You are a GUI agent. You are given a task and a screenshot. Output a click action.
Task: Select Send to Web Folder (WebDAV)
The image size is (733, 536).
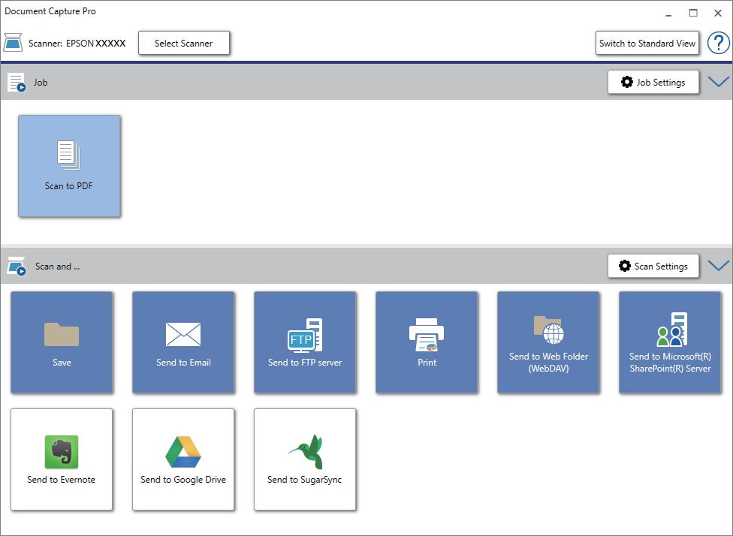coord(548,342)
